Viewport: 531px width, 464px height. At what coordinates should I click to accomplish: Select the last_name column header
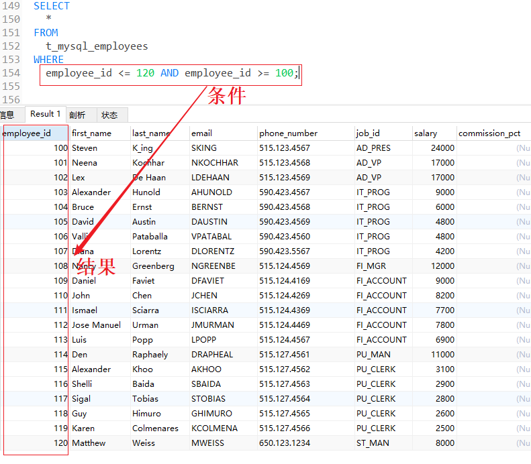(160, 133)
